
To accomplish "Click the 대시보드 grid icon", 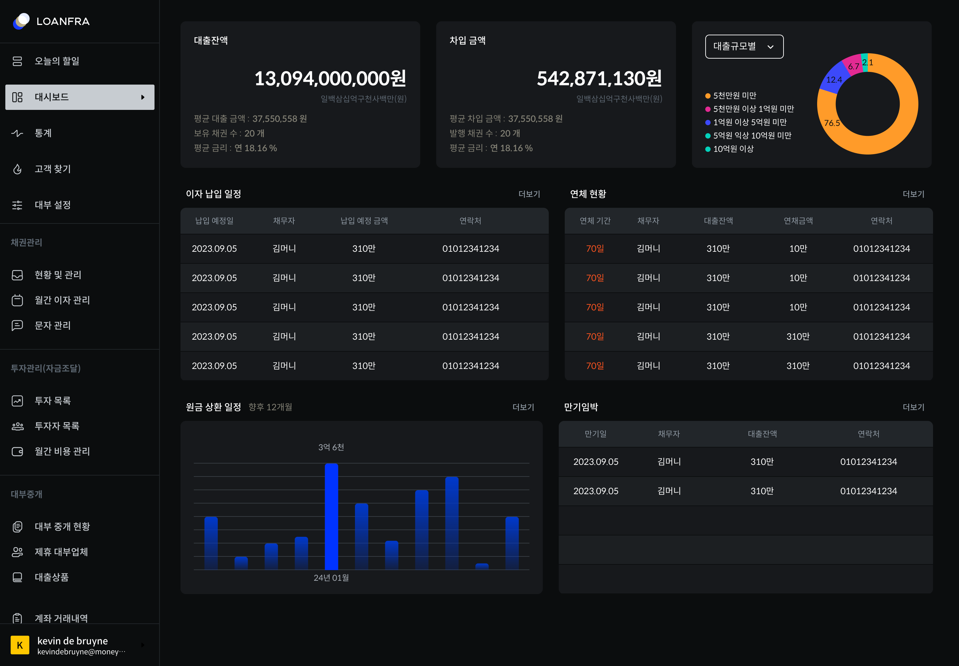I will pyautogui.click(x=17, y=97).
